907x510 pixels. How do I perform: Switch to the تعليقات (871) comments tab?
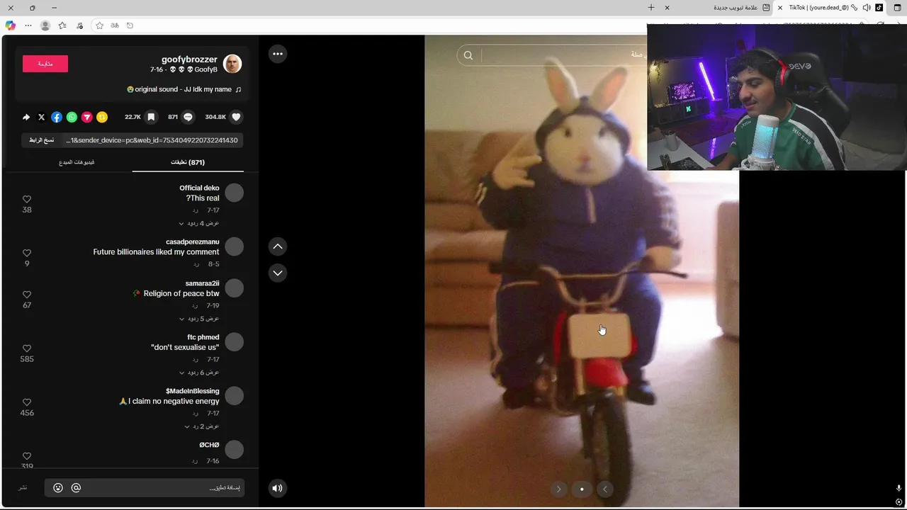coord(188,162)
